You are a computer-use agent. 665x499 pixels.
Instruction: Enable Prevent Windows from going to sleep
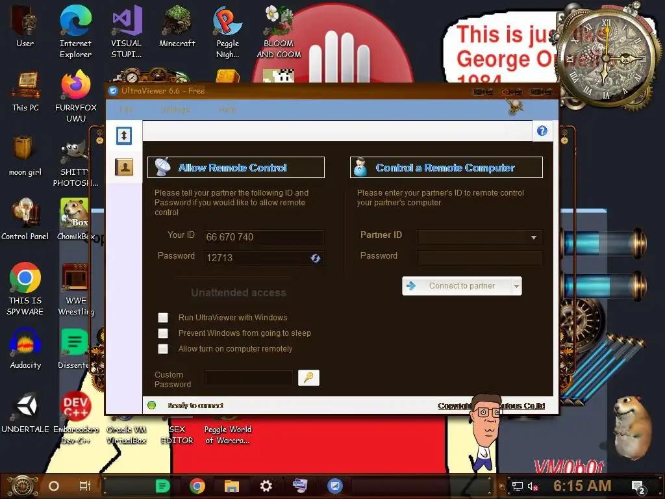(x=163, y=333)
